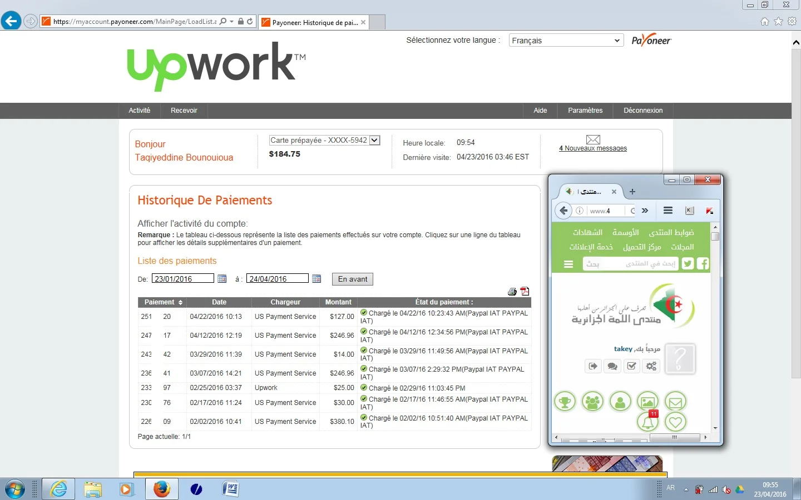Open the heart favorites icon in the forum
The height and width of the screenshot is (500, 801).
pyautogui.click(x=675, y=422)
